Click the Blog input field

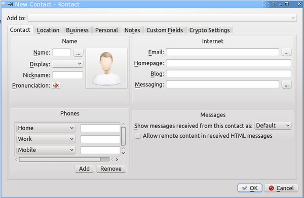click(x=229, y=74)
